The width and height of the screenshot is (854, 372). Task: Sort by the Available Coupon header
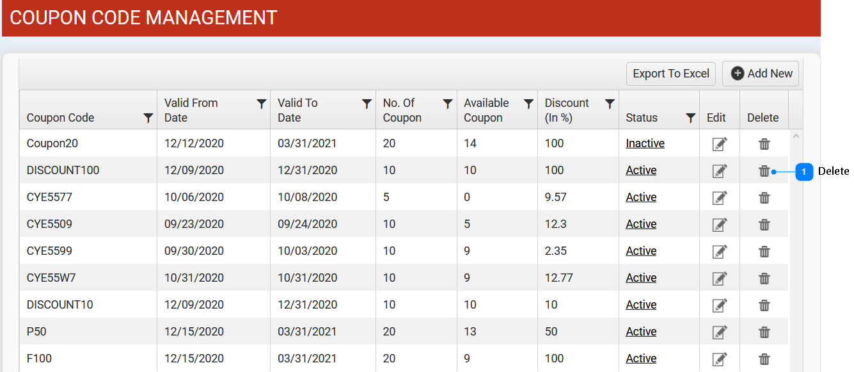pos(486,110)
